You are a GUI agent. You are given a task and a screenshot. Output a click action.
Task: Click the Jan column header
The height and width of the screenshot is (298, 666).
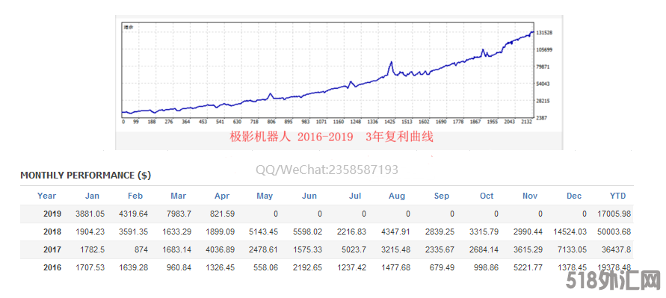click(92, 196)
